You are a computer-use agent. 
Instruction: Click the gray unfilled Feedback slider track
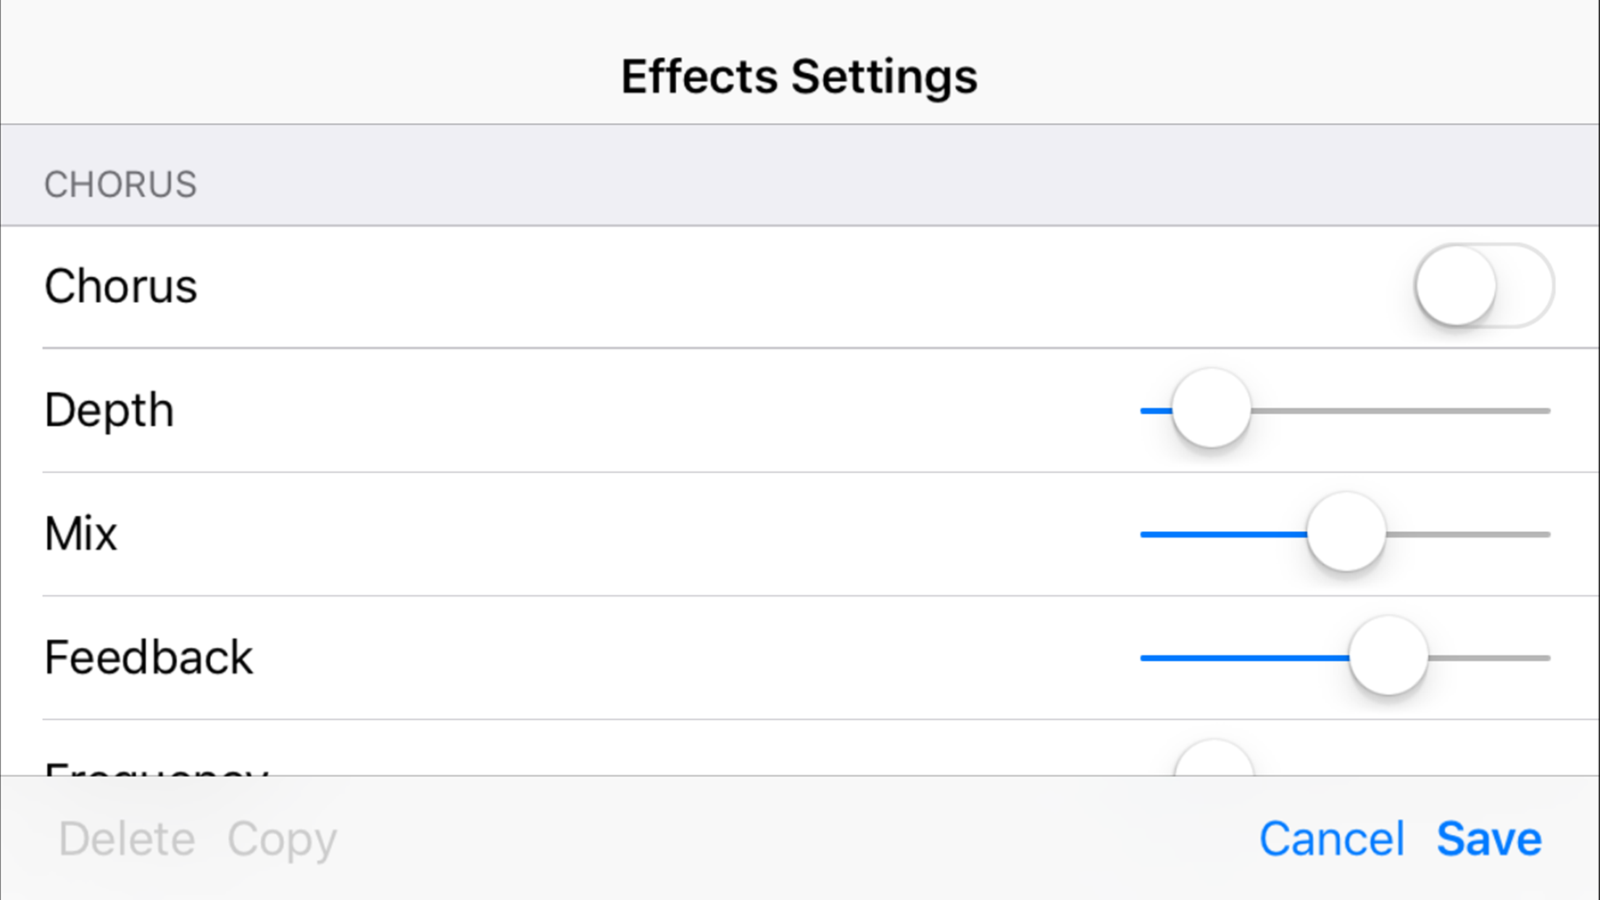click(x=1489, y=658)
